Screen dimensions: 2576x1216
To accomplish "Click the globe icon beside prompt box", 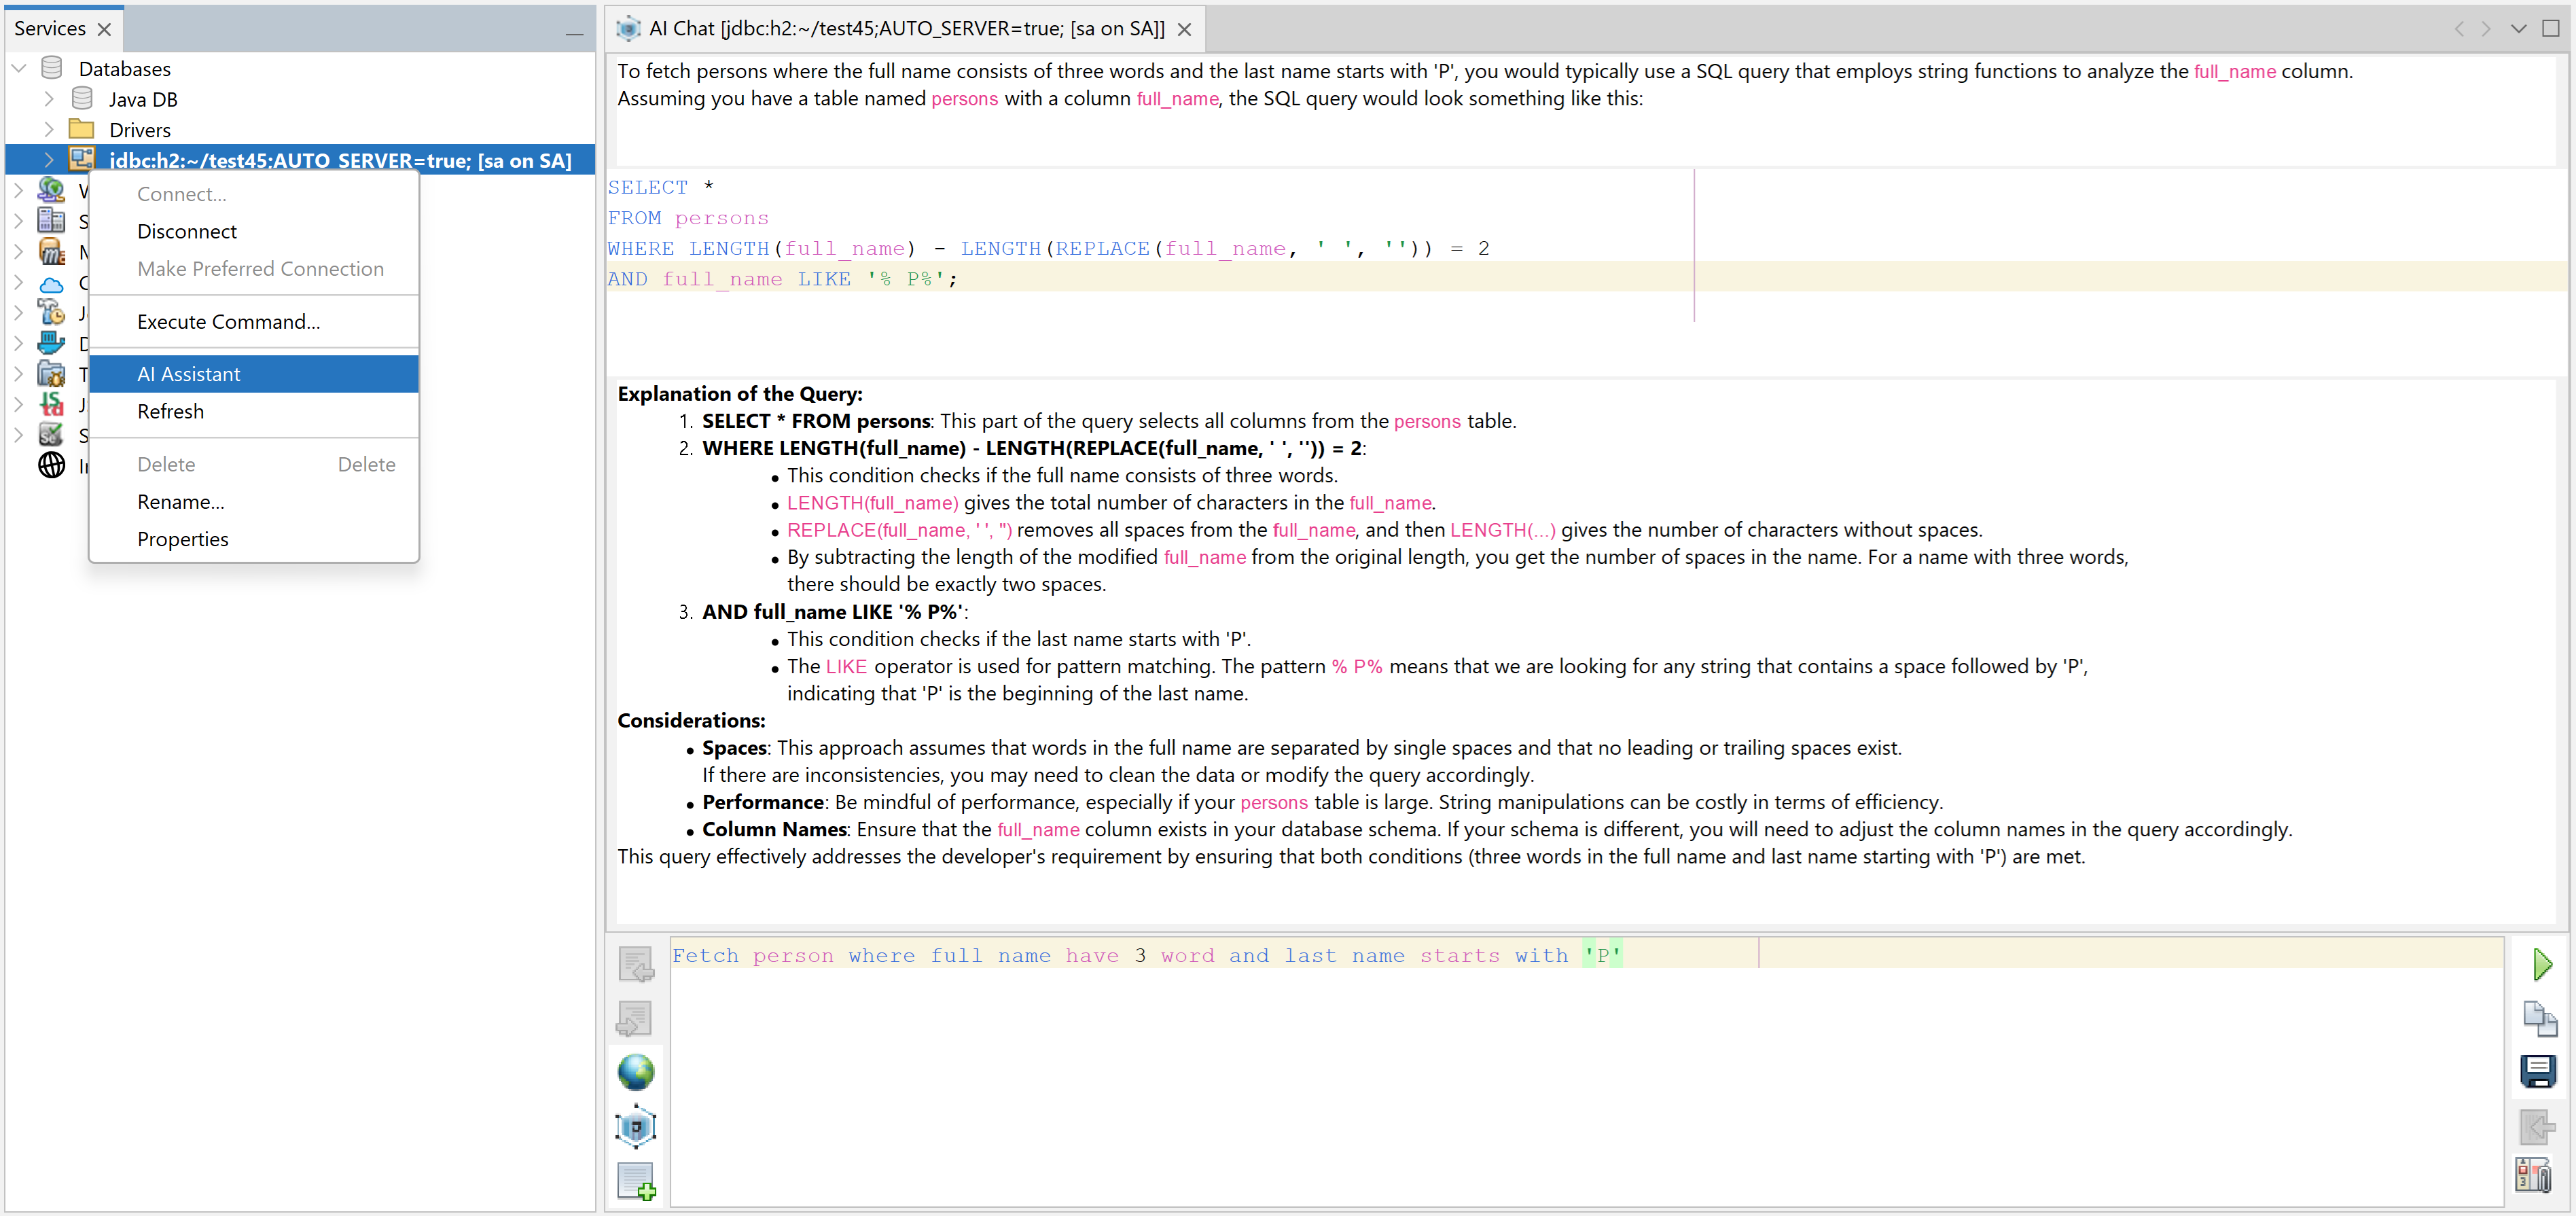I will pos(635,1072).
